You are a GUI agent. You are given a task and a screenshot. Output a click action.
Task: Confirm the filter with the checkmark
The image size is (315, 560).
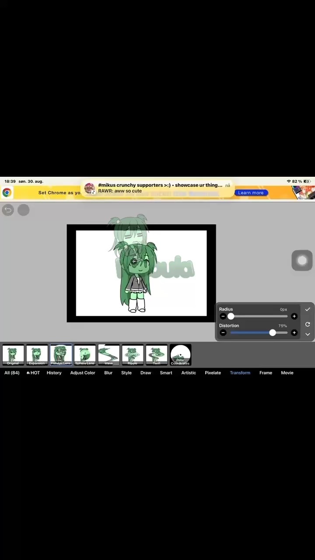pyautogui.click(x=308, y=309)
